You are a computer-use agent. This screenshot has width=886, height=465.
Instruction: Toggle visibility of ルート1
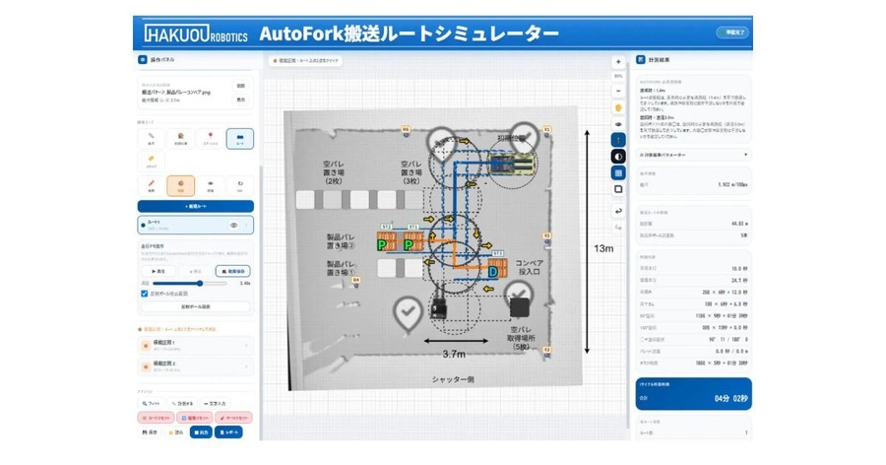tap(233, 226)
